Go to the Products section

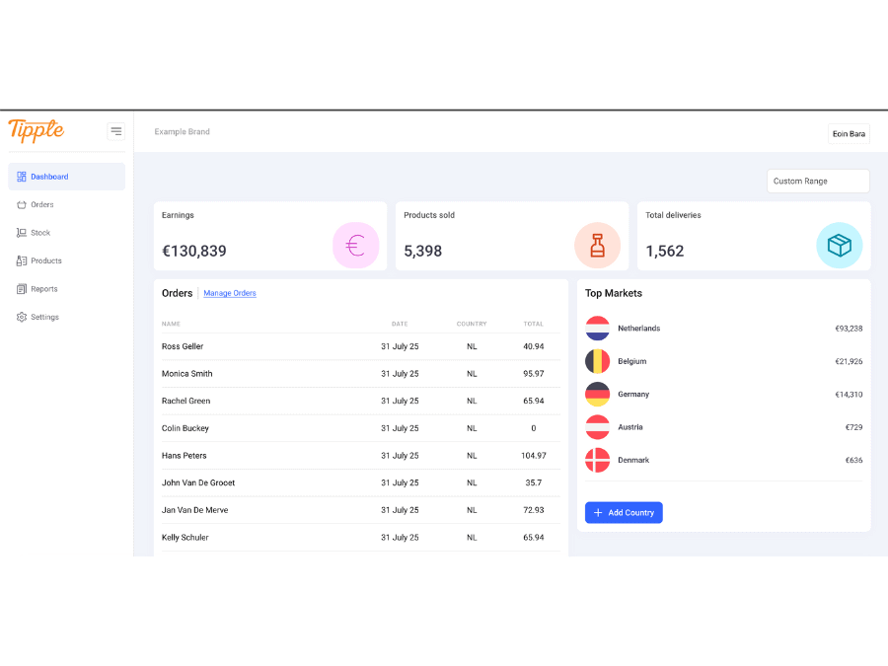point(67,261)
